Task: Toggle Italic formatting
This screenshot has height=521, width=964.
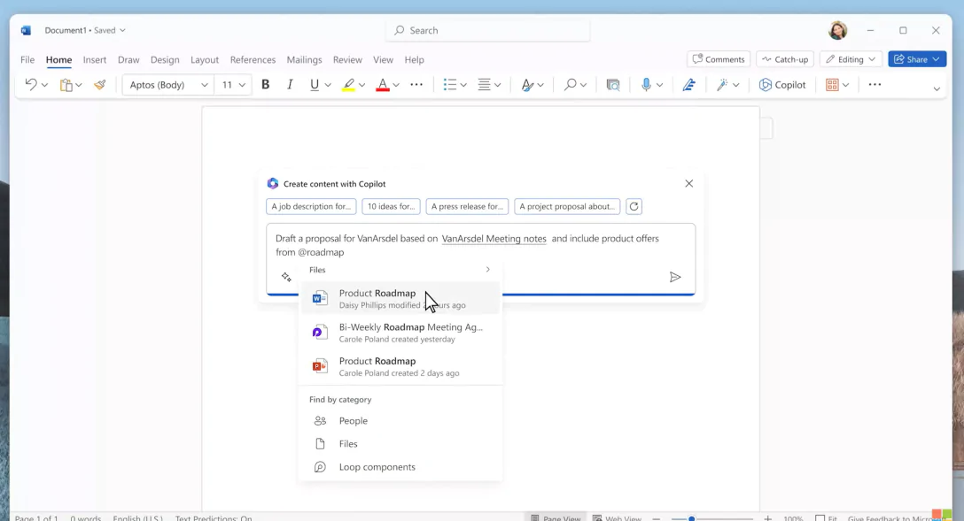Action: pos(290,85)
